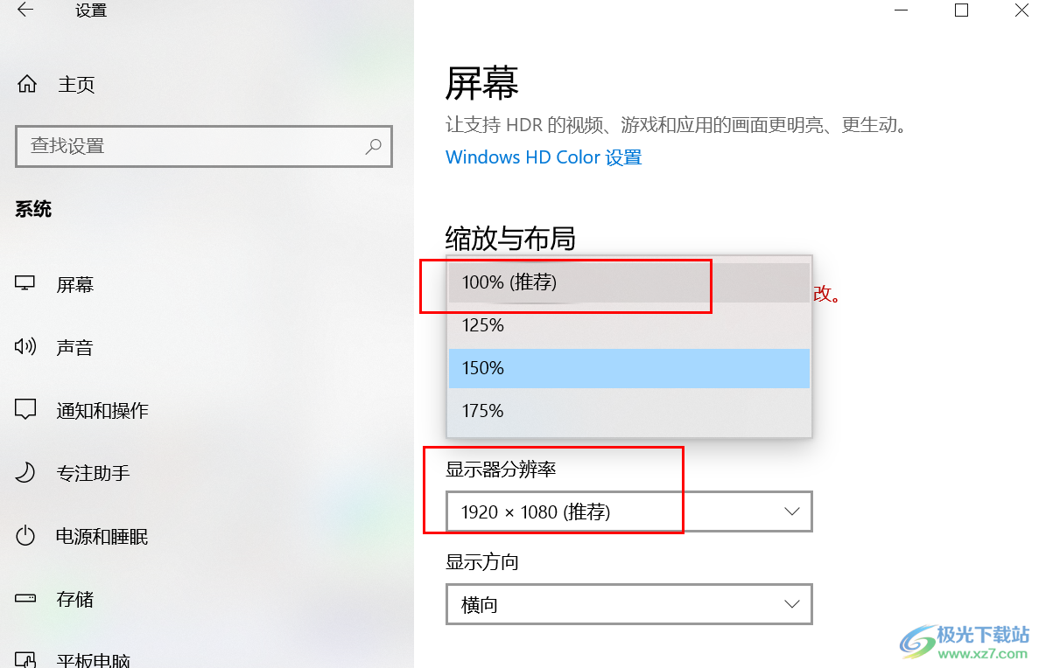The image size is (1039, 668).
Task: Click the search magnifier icon
Action: point(374,146)
